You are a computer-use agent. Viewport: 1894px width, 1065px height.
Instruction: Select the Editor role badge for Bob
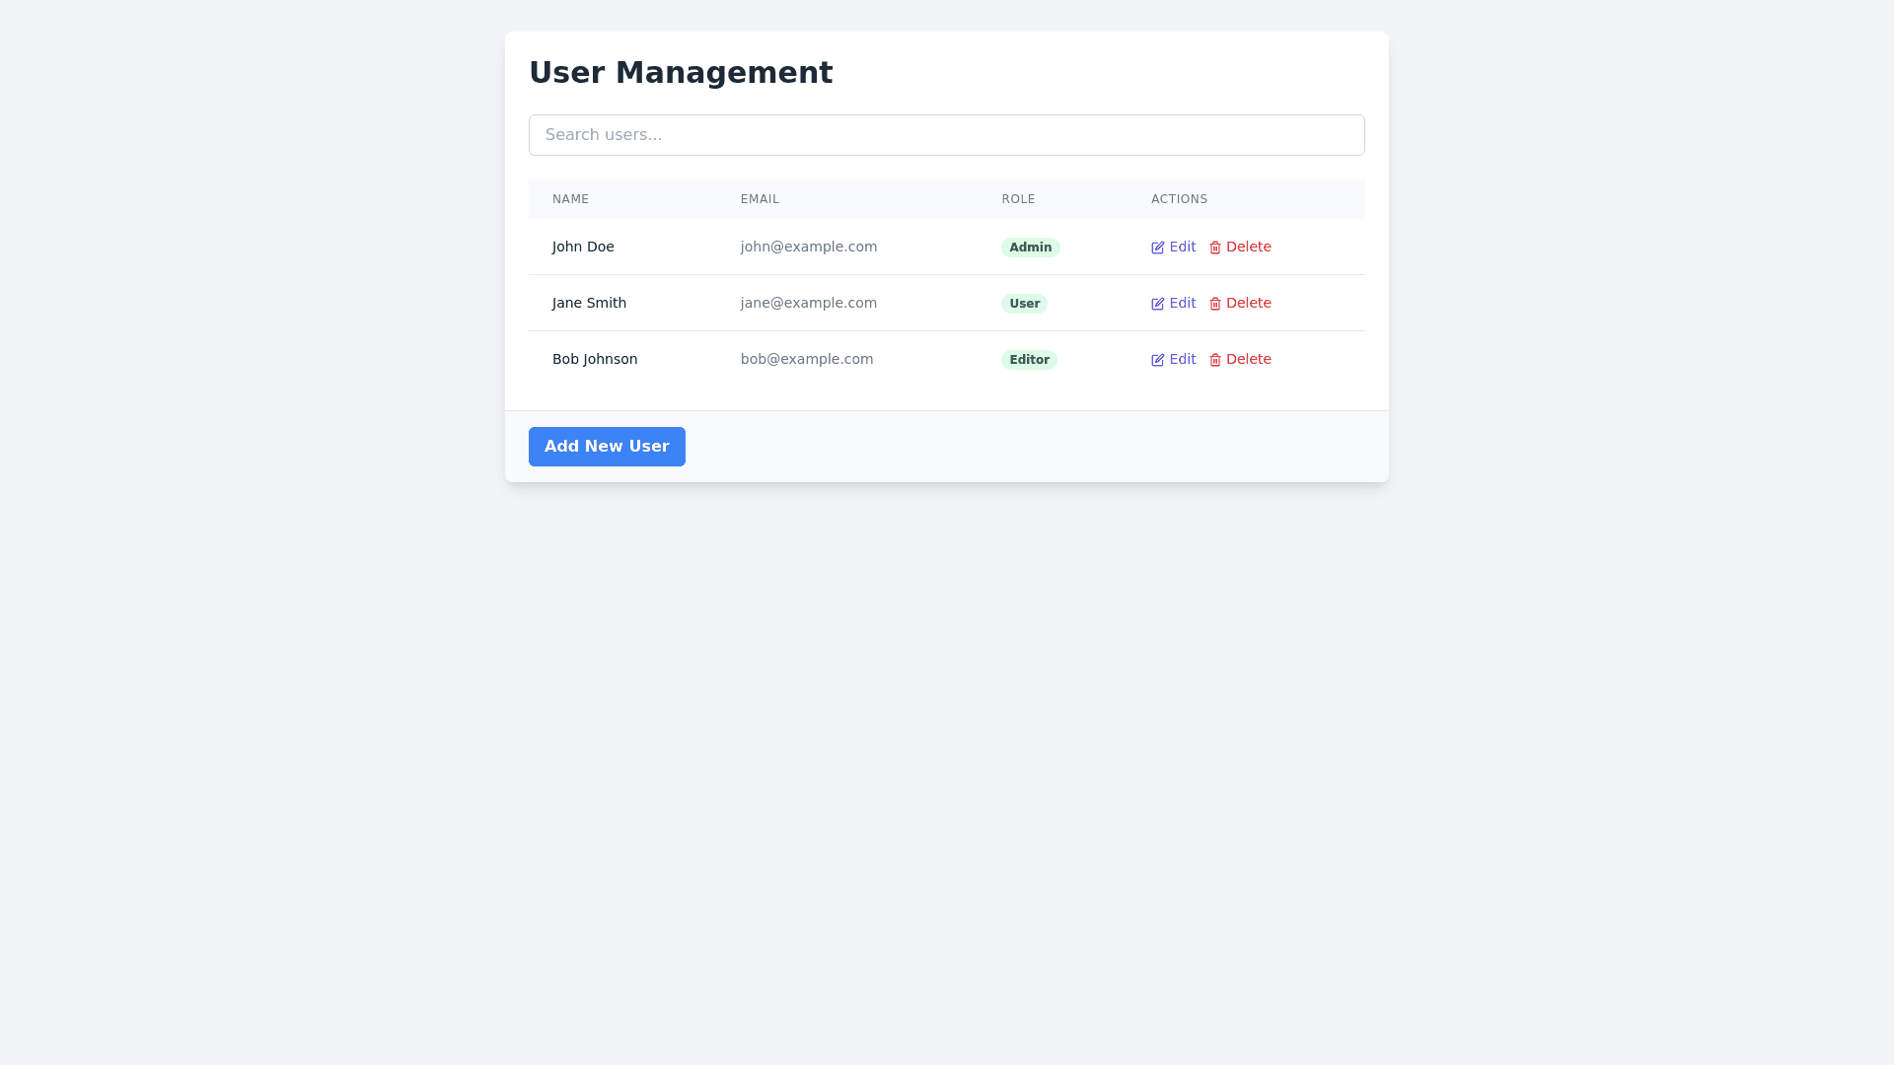[1029, 360]
